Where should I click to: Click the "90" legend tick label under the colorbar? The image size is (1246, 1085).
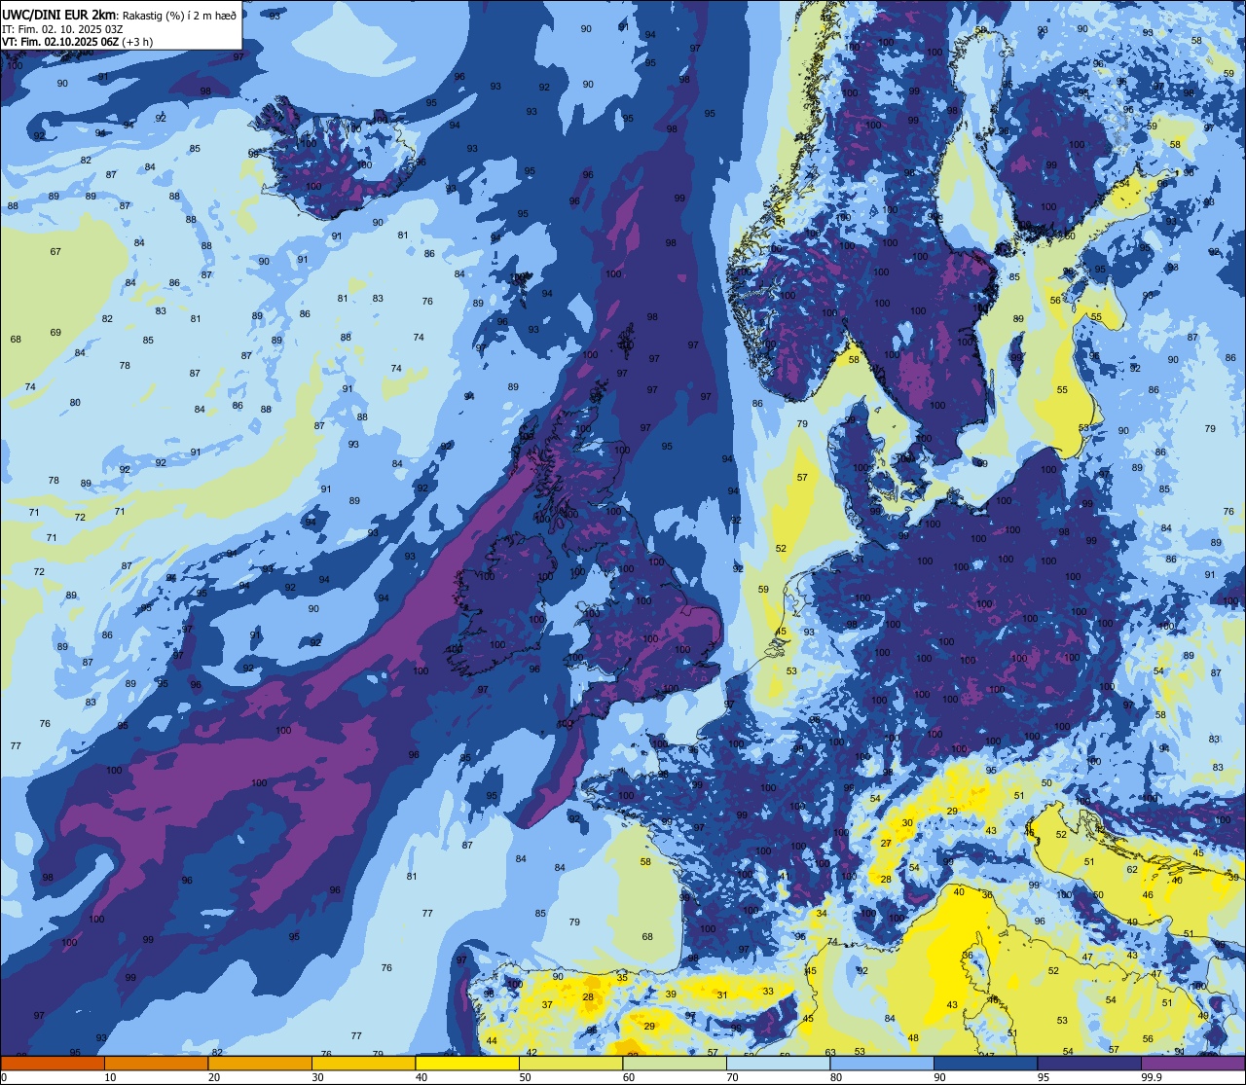(x=940, y=1077)
